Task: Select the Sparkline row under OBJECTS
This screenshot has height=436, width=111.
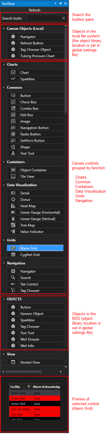Action: 35,320
